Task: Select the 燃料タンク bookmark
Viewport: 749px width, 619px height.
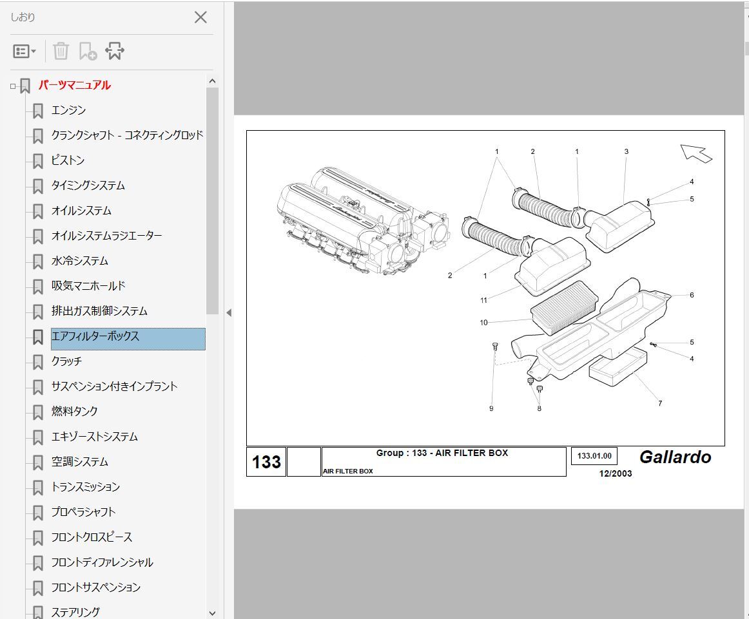Action: (75, 412)
